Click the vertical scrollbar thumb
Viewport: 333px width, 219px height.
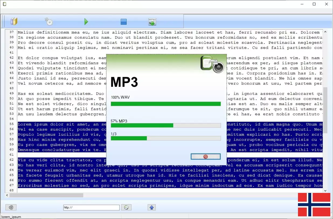coord(325,110)
